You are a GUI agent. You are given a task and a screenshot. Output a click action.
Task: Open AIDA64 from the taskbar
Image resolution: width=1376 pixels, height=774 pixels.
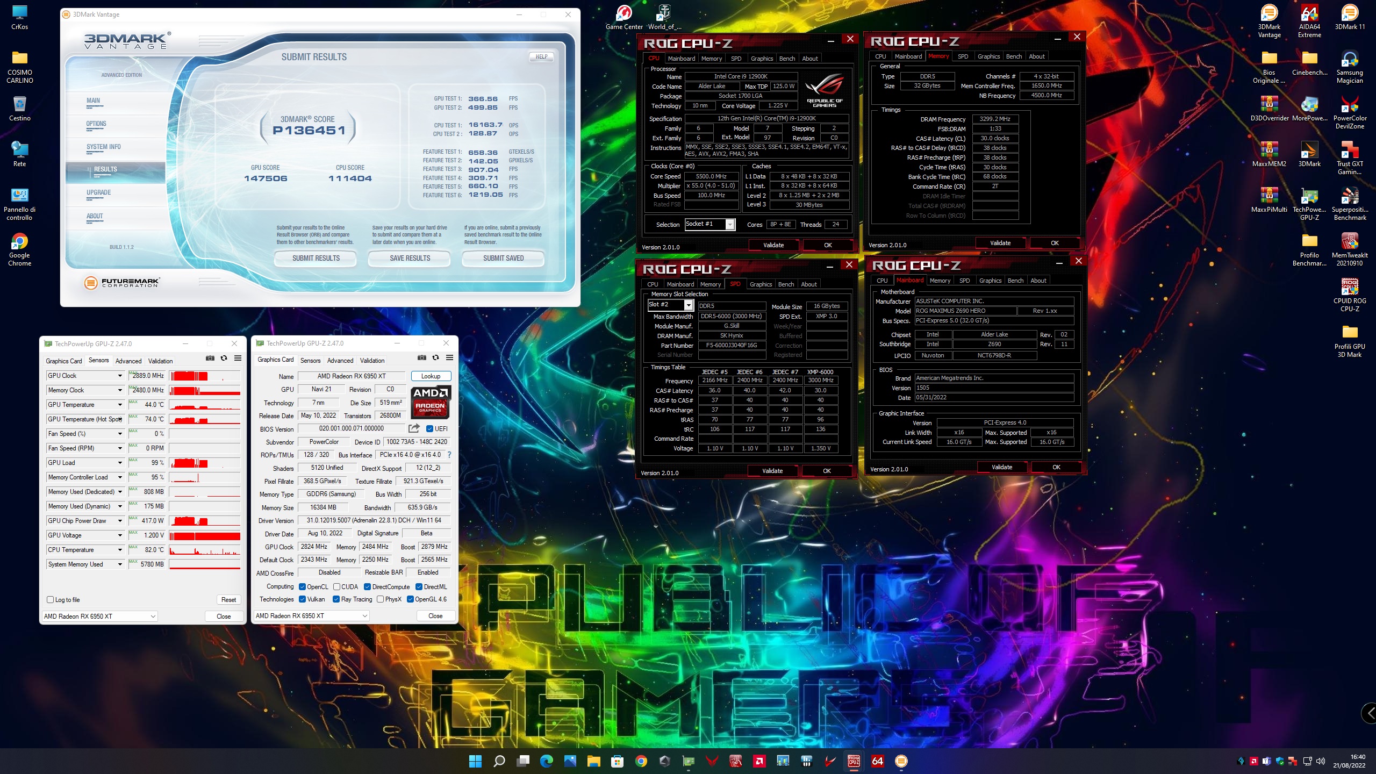877,761
